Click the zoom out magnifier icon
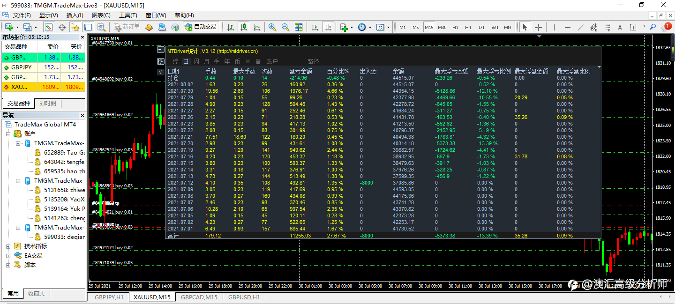675x304 pixels. point(285,27)
